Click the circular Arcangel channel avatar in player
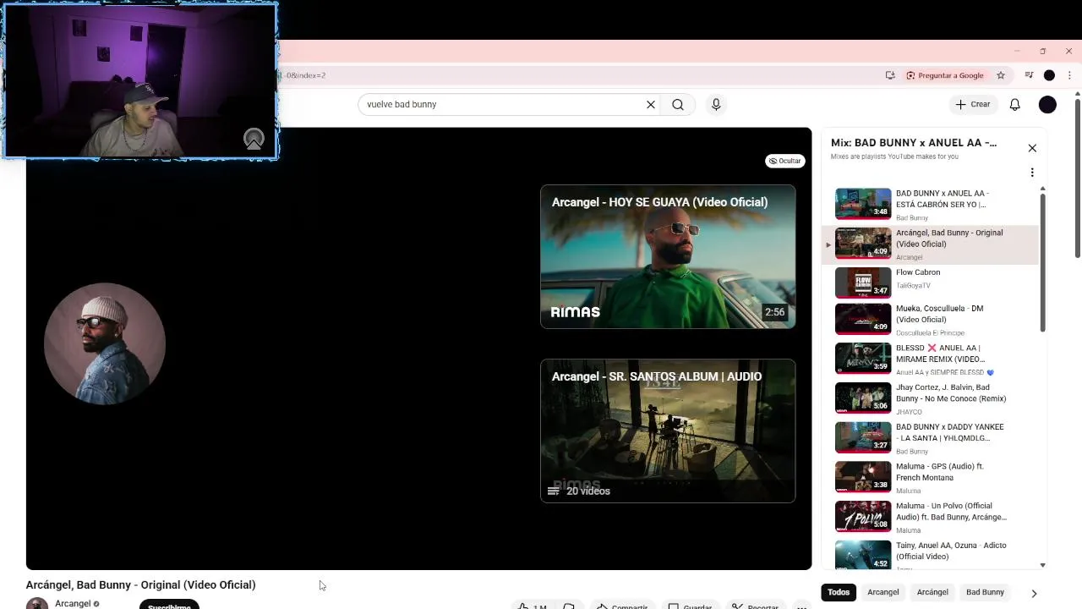The image size is (1082, 609). (x=105, y=343)
